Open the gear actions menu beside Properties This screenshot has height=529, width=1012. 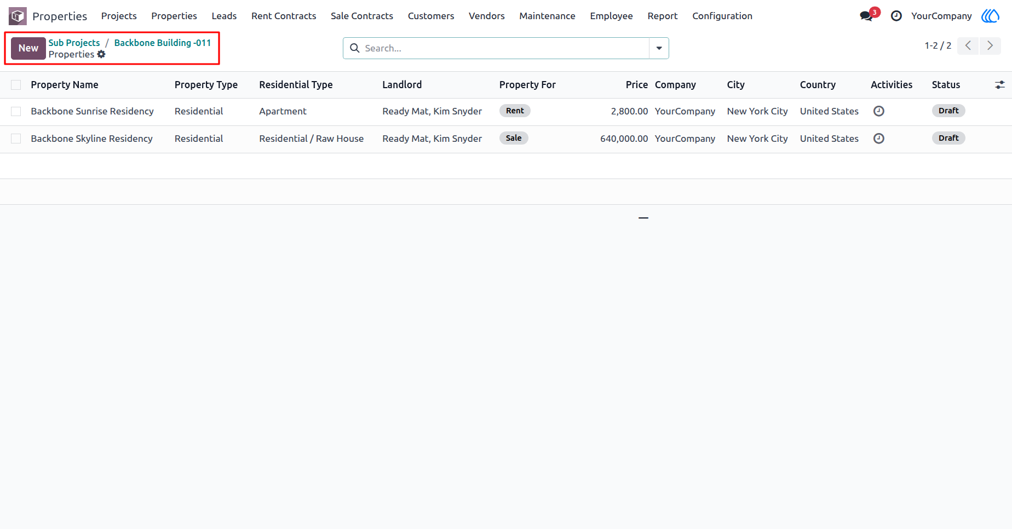101,54
